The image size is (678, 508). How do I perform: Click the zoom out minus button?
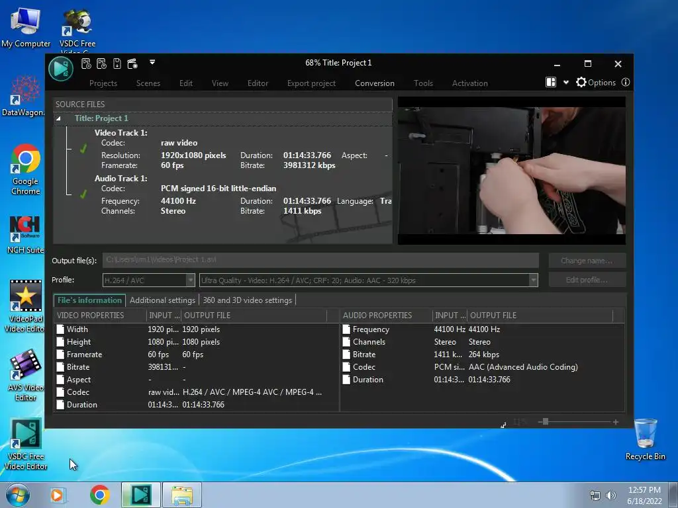pos(540,422)
